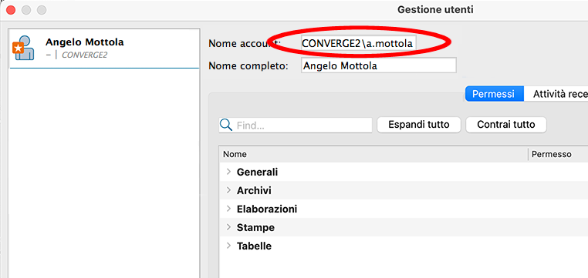Click the Nome column header
Screen dimensions: 588x278
point(235,154)
